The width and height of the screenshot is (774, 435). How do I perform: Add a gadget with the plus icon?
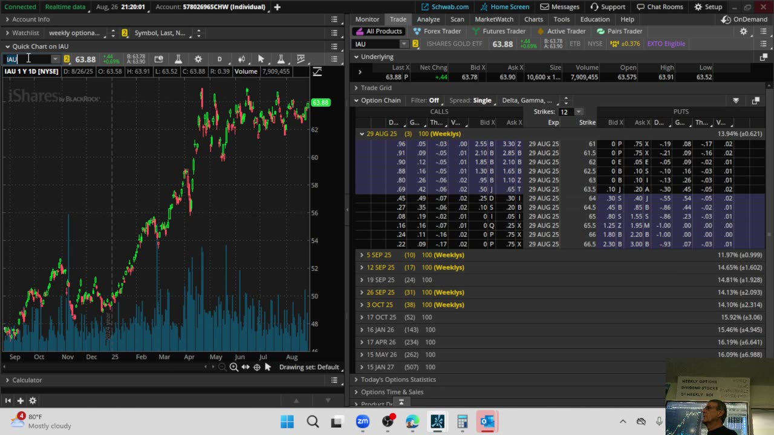[20, 401]
